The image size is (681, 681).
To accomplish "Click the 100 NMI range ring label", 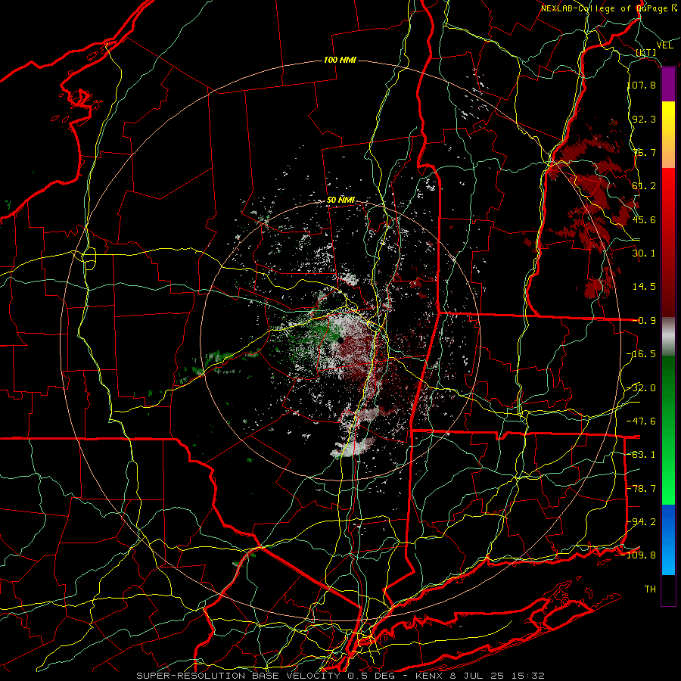I will 340,60.
